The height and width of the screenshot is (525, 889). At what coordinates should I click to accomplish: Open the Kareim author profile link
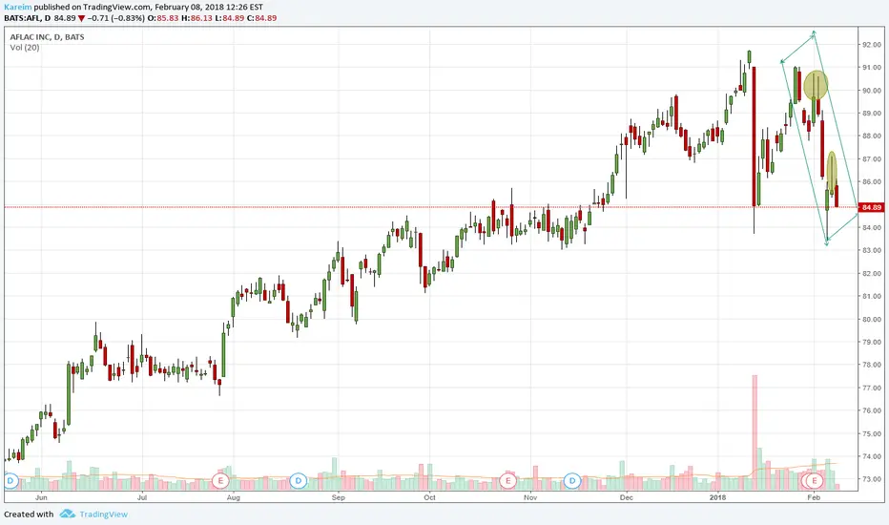pos(17,8)
